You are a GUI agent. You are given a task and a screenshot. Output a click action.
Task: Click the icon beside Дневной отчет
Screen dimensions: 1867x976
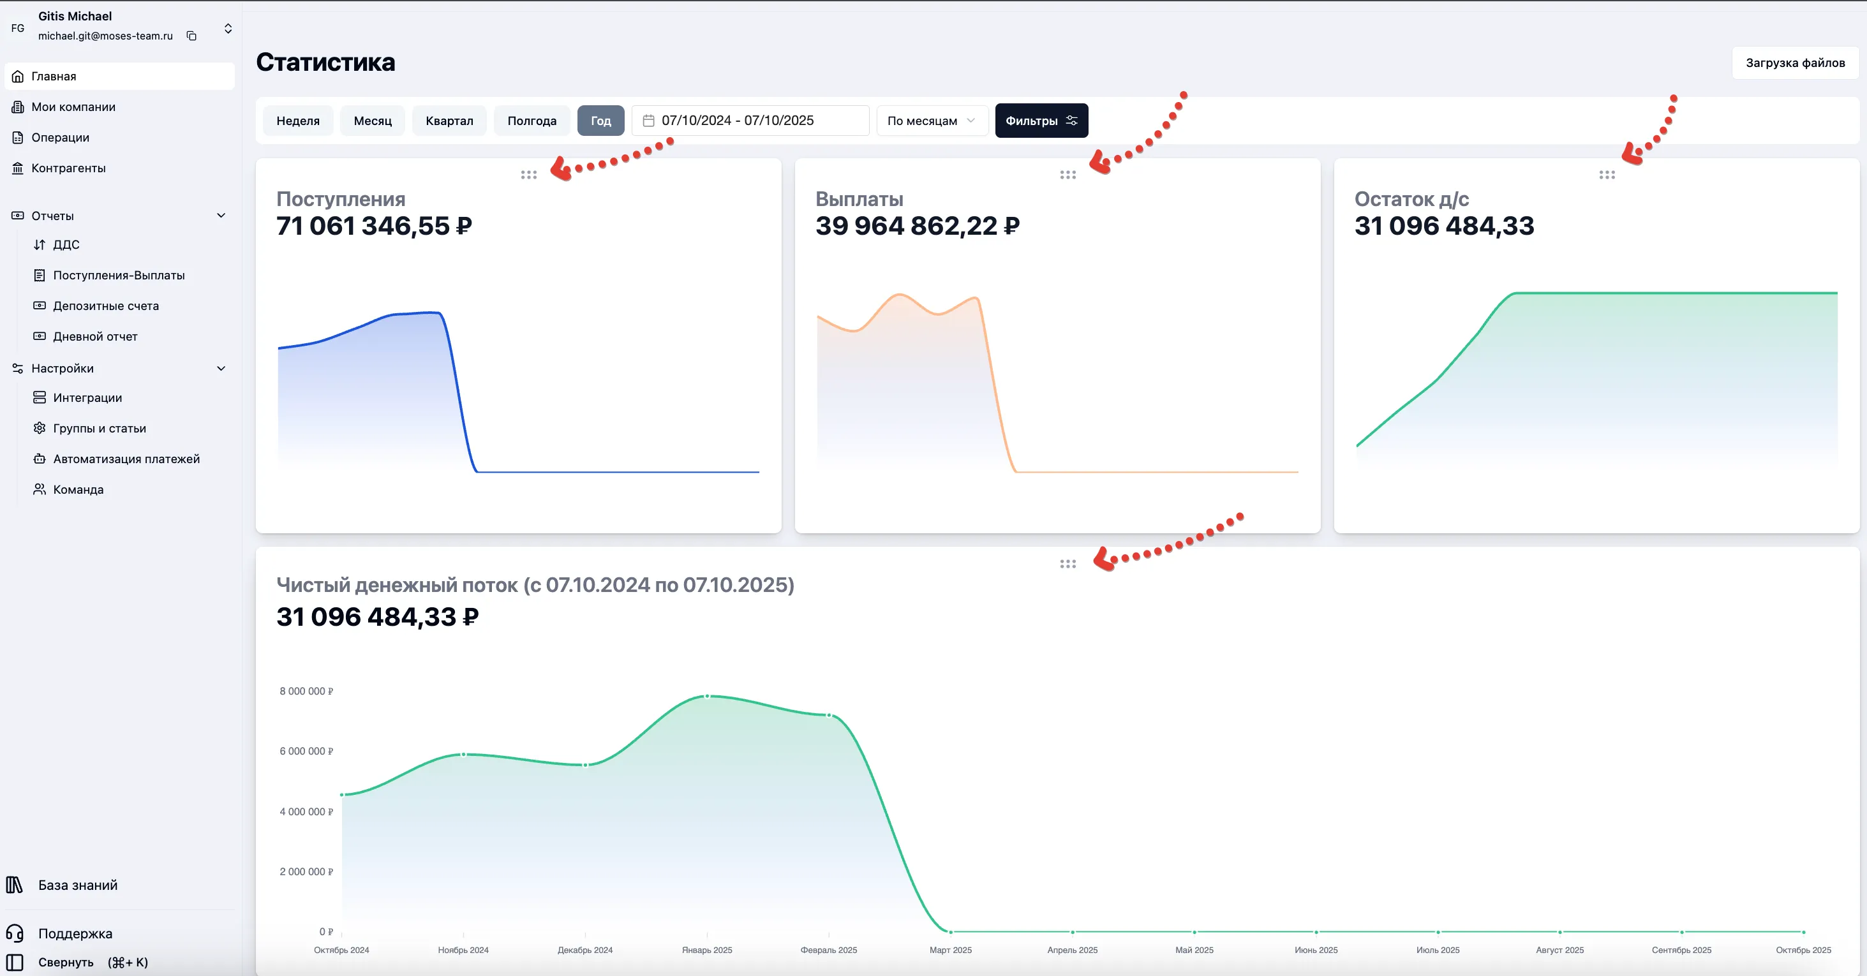click(x=39, y=336)
